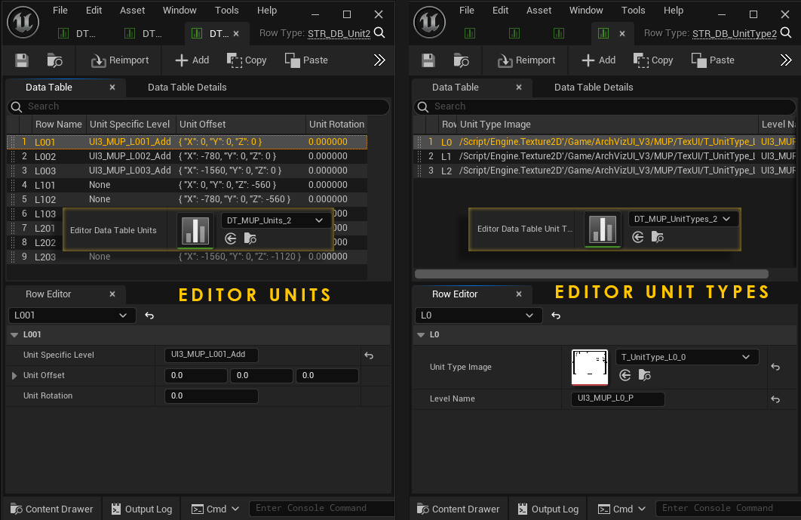Screen dimensions: 801x520
Task: Select row L1 in the unit types table
Action: click(x=605, y=156)
